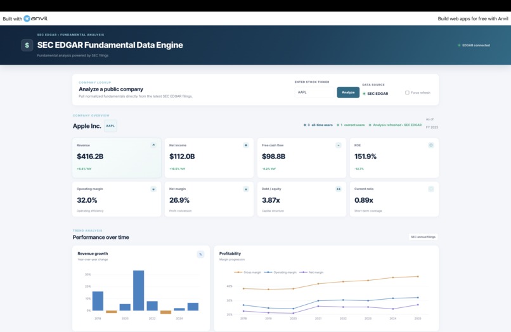
Task: Click the 3 all-time users indicator
Action: coord(318,125)
